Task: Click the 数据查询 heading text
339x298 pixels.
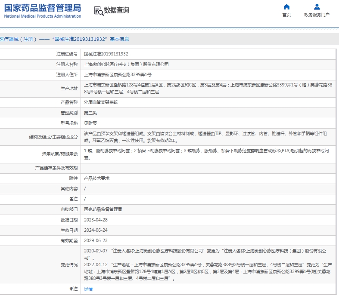Action: 117,10
